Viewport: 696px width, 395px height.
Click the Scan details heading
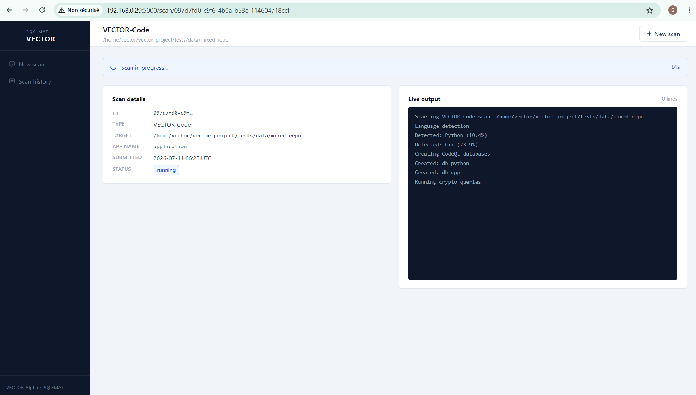[129, 99]
